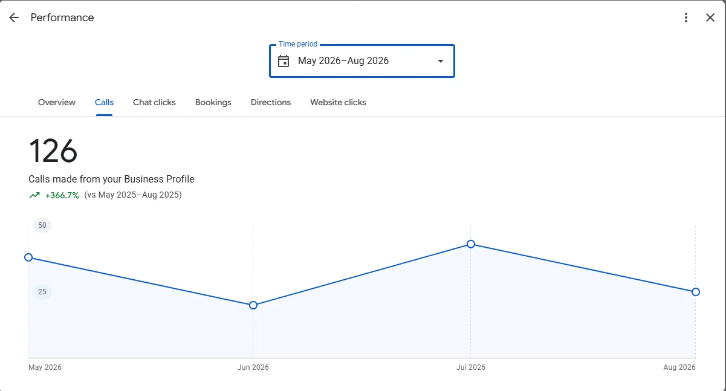Open the May 2026–Aug 2026 period selector
The image size is (726, 391).
tap(361, 61)
